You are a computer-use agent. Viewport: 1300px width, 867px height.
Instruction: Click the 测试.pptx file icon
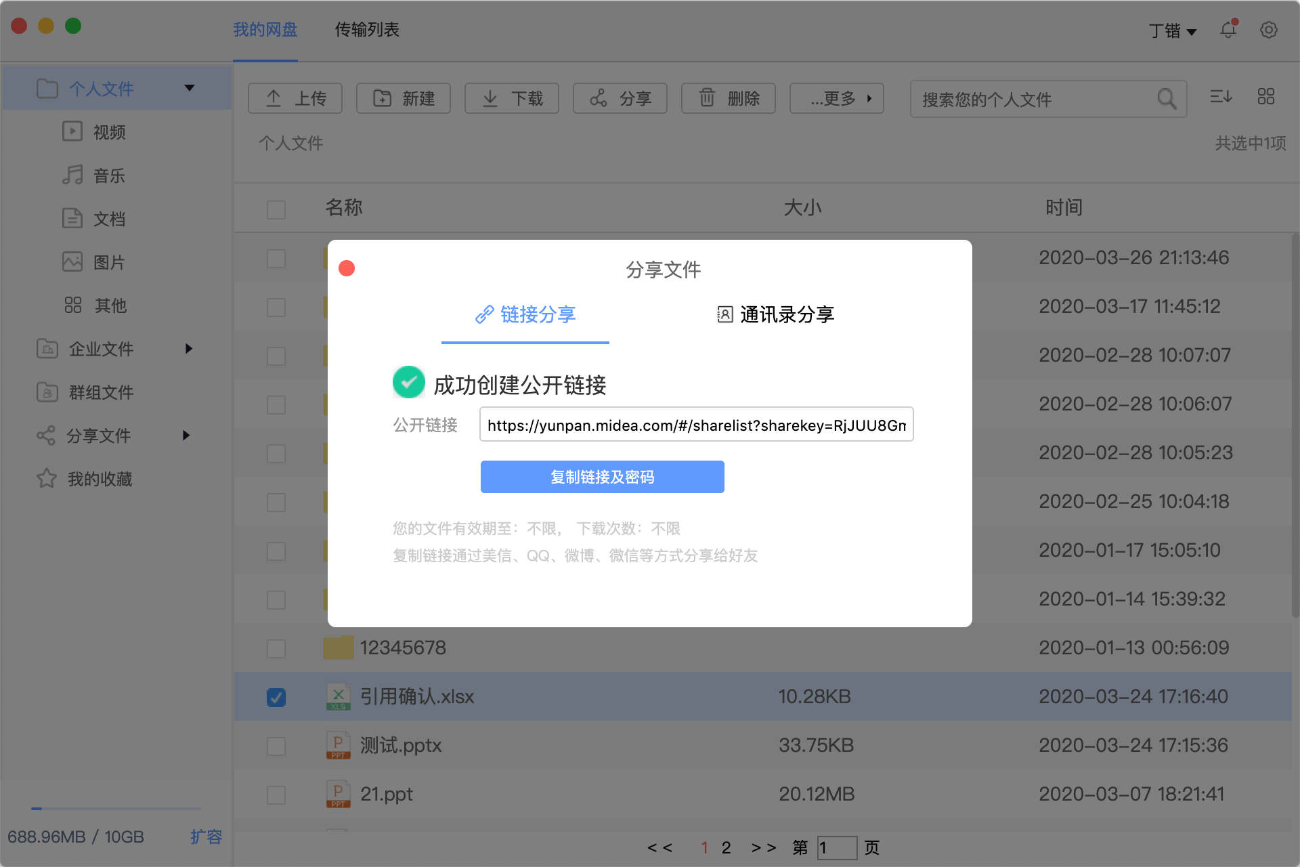[338, 745]
